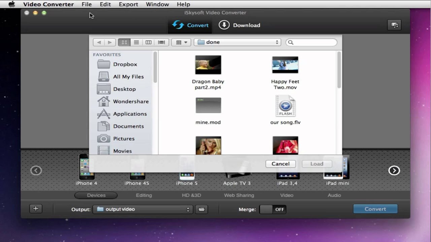Choose the iPad 3,4 preset

pos(287,170)
